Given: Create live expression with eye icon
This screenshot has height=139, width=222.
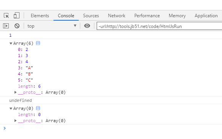Looking at the screenshot, I should click(x=87, y=26).
